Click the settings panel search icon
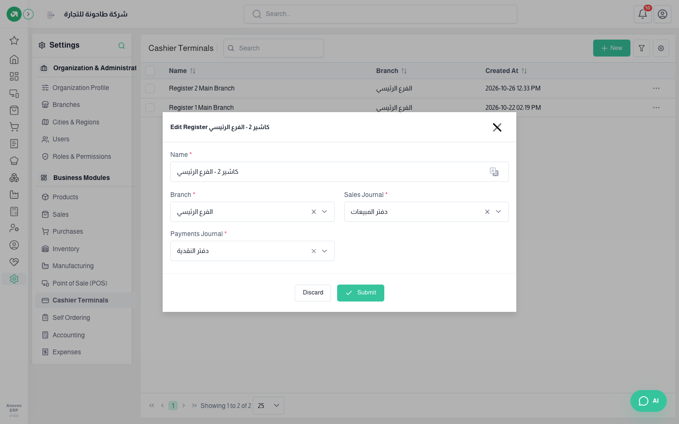Screen dimensions: 679x424 point(122,46)
